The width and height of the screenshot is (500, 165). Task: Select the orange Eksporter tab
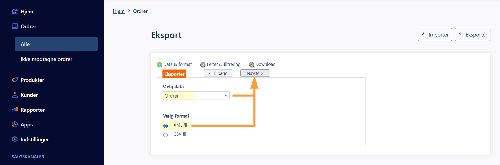point(174,74)
